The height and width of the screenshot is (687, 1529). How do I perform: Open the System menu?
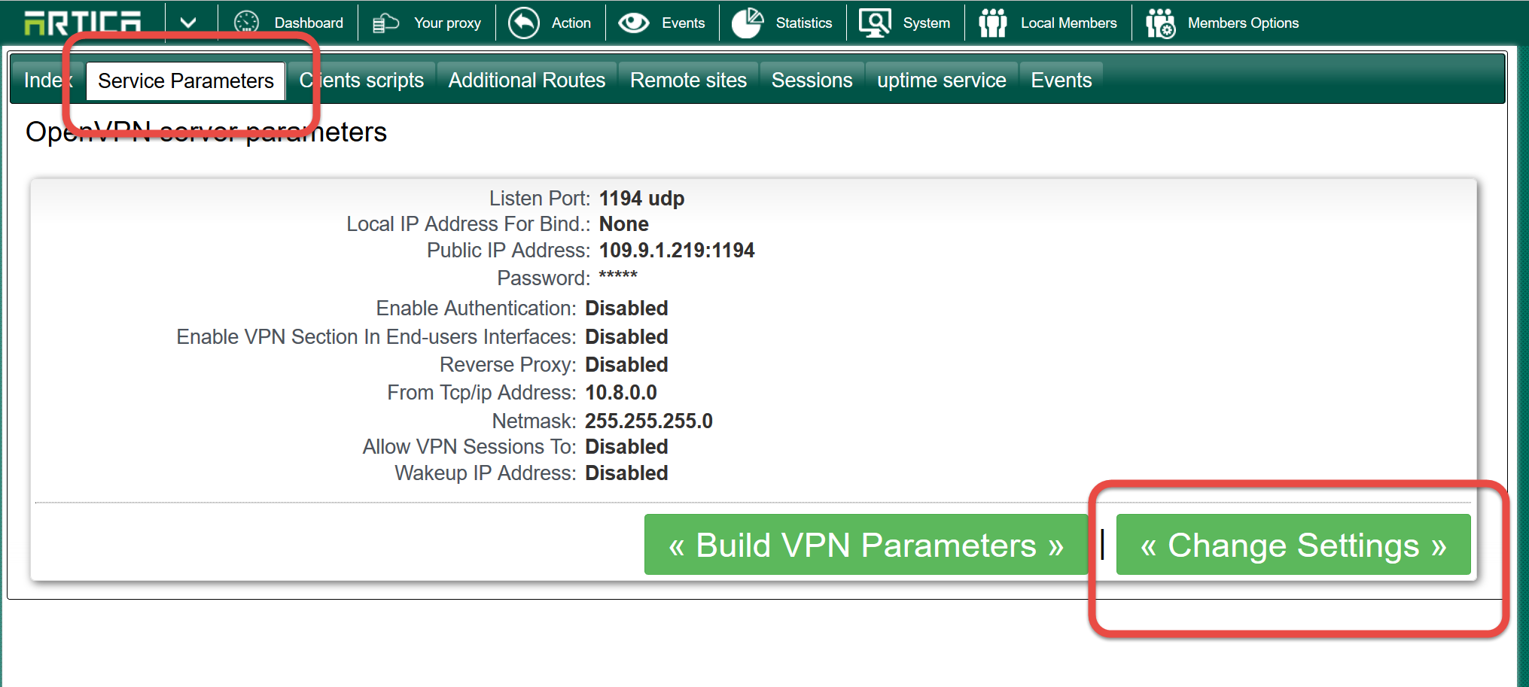(x=926, y=23)
